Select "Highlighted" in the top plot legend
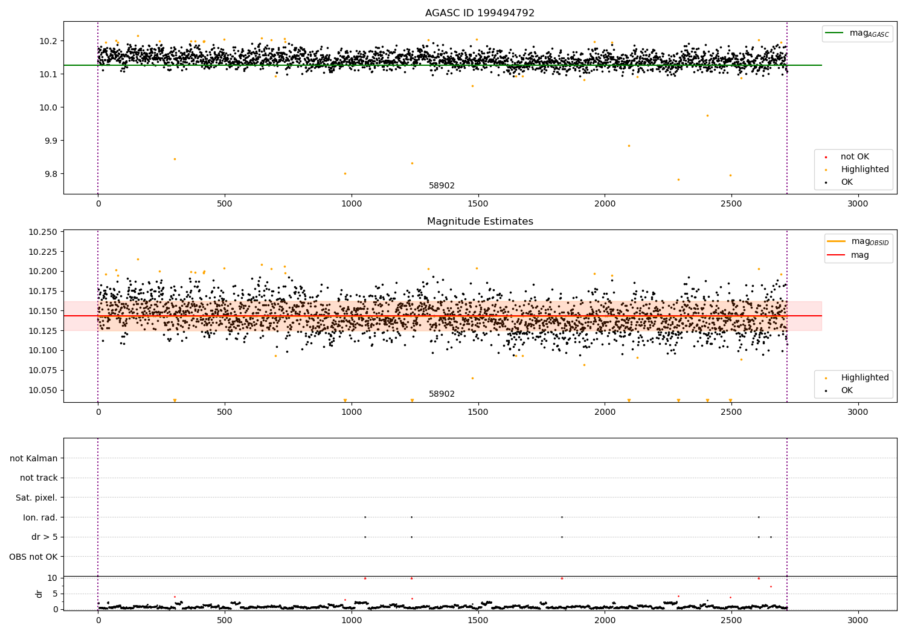This screenshot has height=634, width=906. pos(864,170)
